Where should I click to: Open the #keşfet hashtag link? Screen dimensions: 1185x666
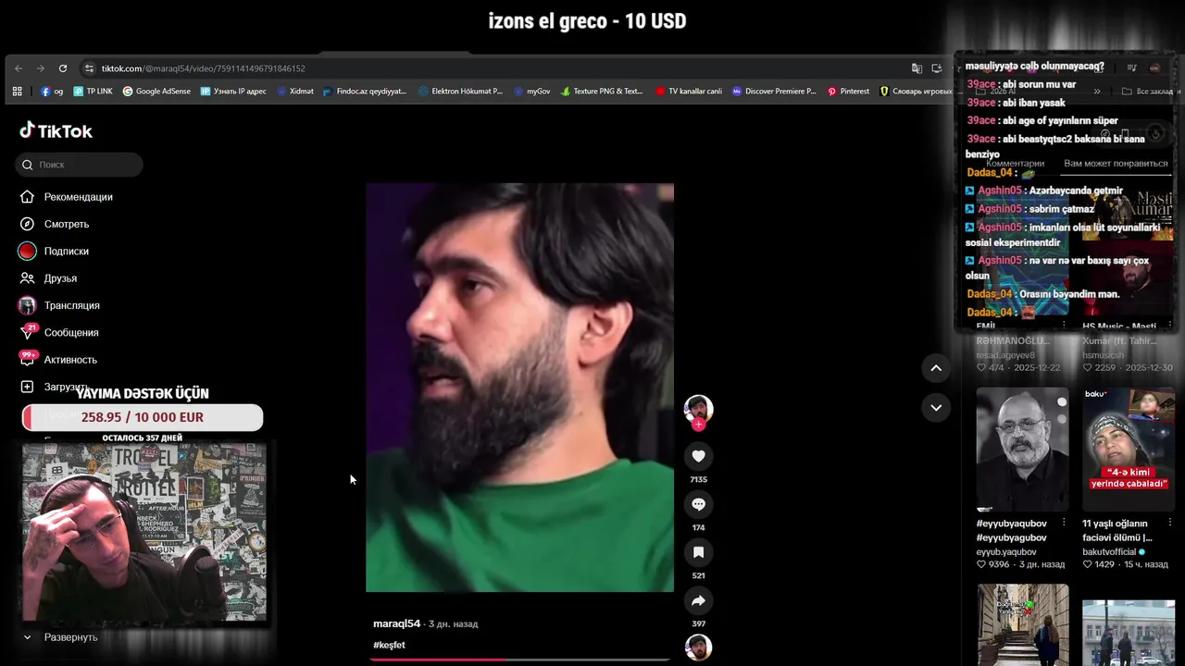coord(389,645)
